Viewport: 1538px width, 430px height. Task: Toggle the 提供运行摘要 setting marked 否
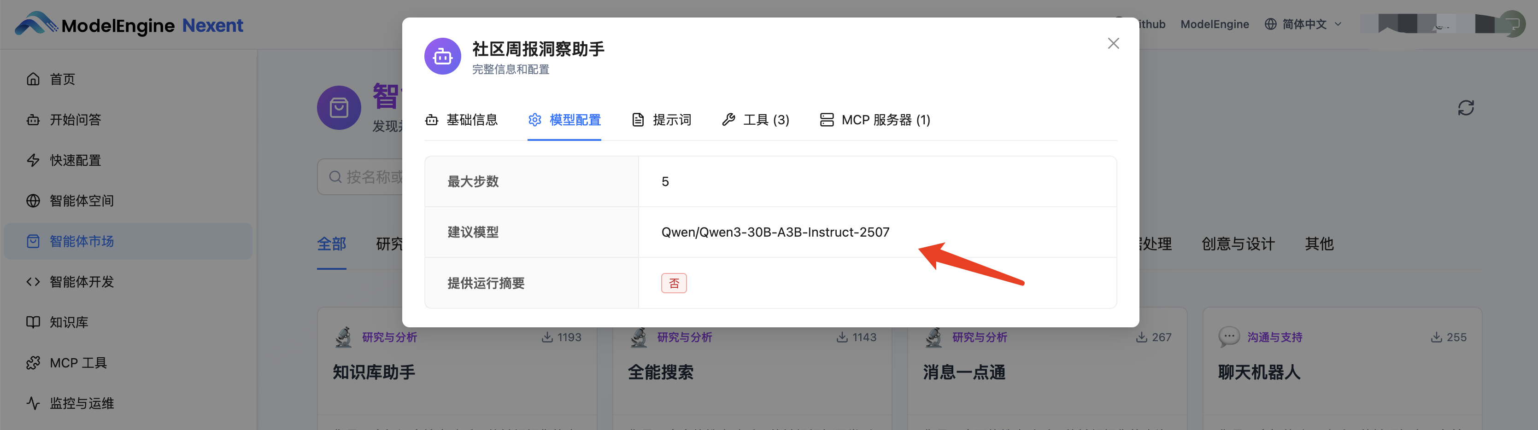tap(674, 283)
